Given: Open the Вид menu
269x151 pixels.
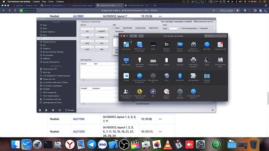Looking at the screenshot, I should [x=44, y=2].
